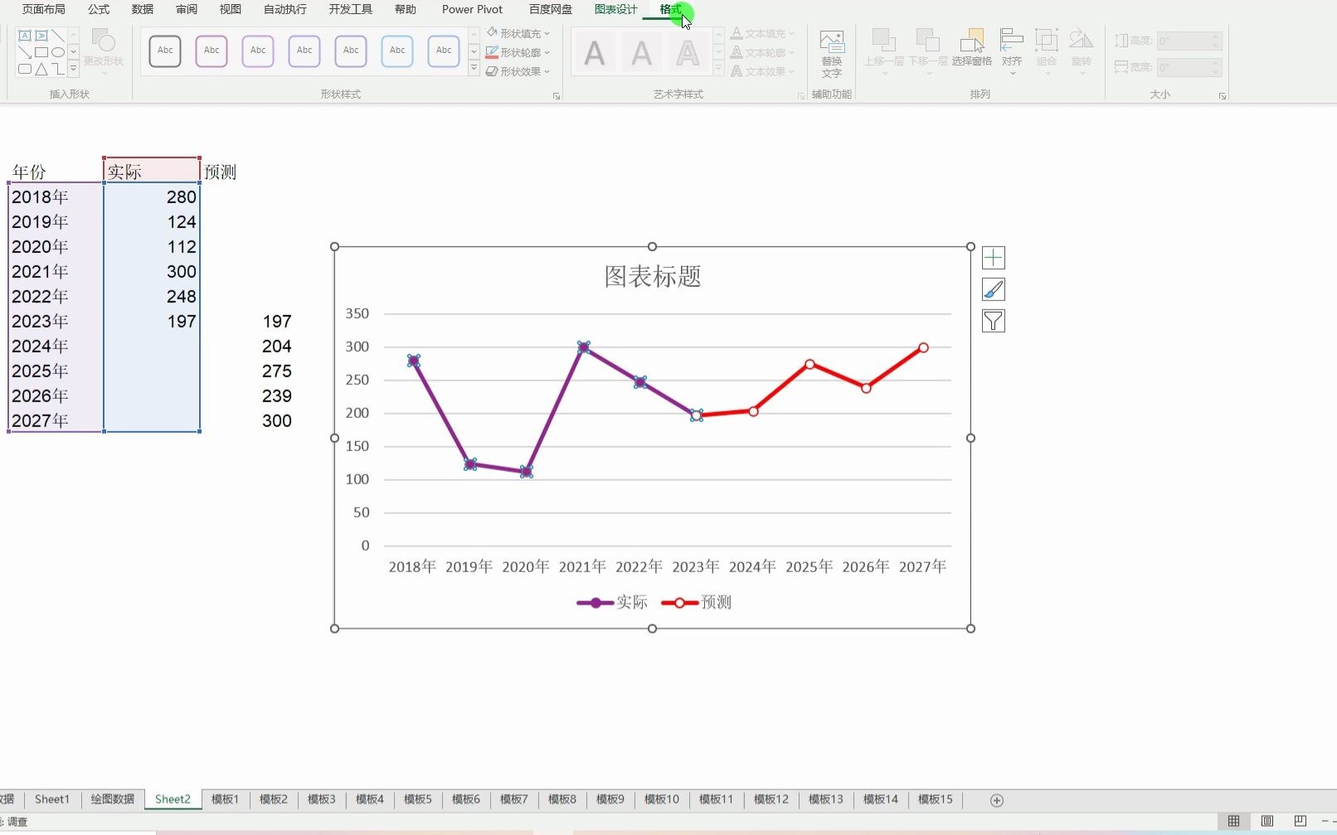Select the 模板3 sheet tab
1337x835 pixels.
coord(320,799)
